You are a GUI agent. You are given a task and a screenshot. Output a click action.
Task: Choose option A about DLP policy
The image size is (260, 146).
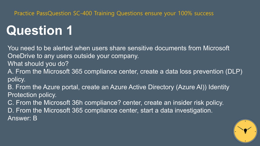(125, 75)
